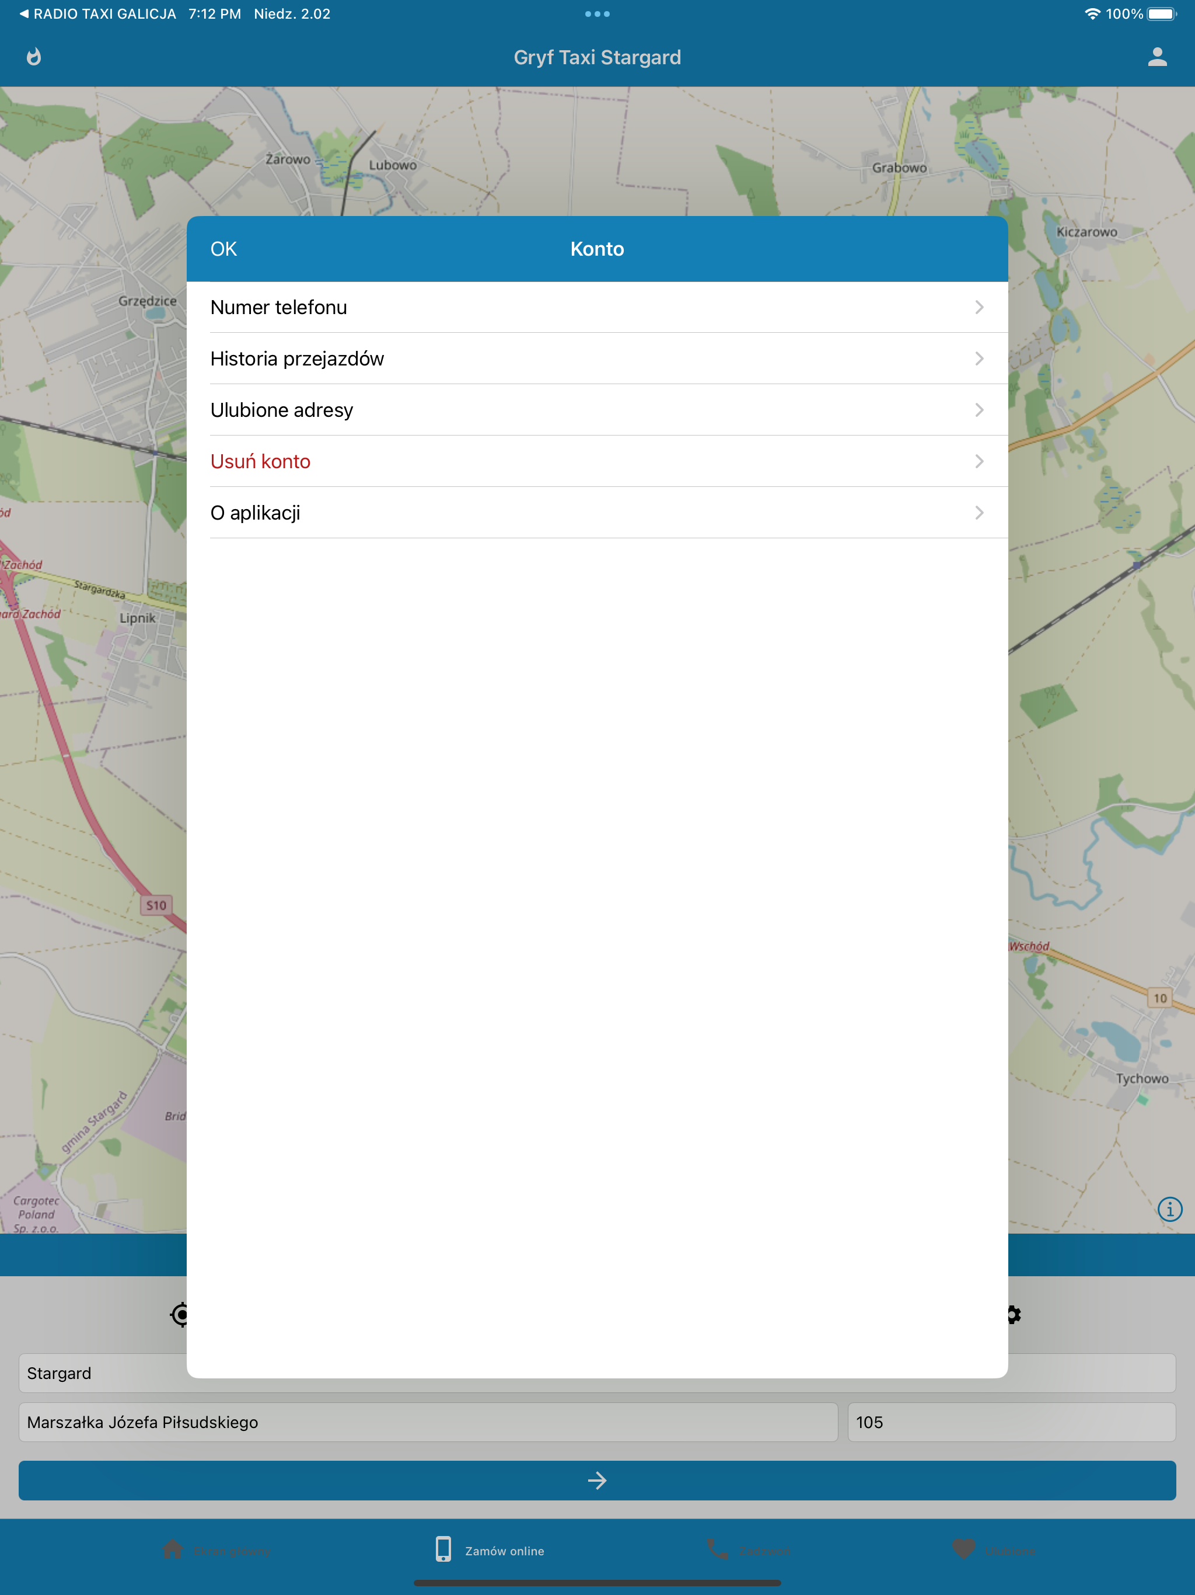Tap OK to close the Konto dialog
The width and height of the screenshot is (1195, 1595).
[223, 249]
